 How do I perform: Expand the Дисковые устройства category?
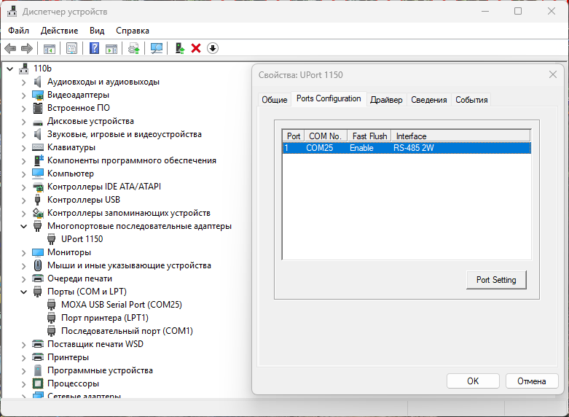tap(23, 121)
